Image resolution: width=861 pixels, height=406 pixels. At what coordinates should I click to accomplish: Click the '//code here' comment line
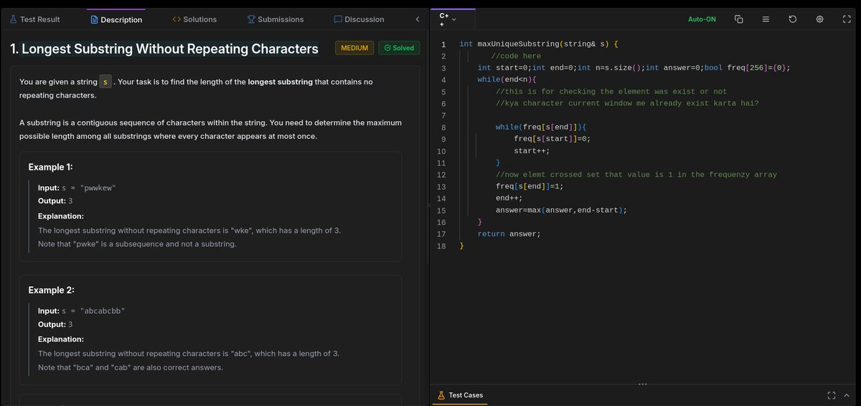(x=516, y=57)
